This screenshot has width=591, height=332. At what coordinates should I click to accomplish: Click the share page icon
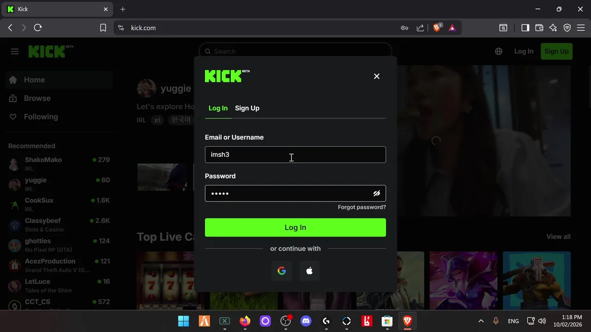[x=420, y=28]
